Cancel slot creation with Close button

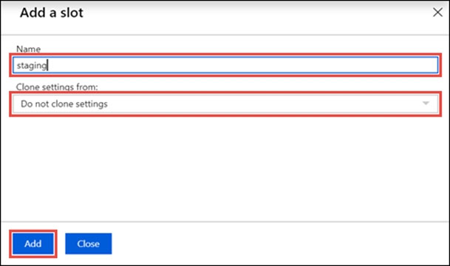pyautogui.click(x=89, y=244)
